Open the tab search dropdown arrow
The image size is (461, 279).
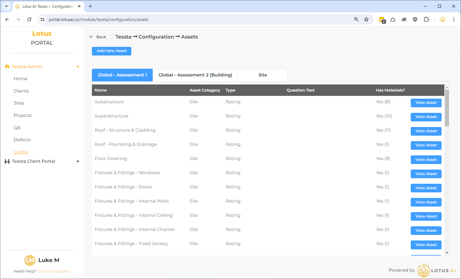[x=6, y=6]
